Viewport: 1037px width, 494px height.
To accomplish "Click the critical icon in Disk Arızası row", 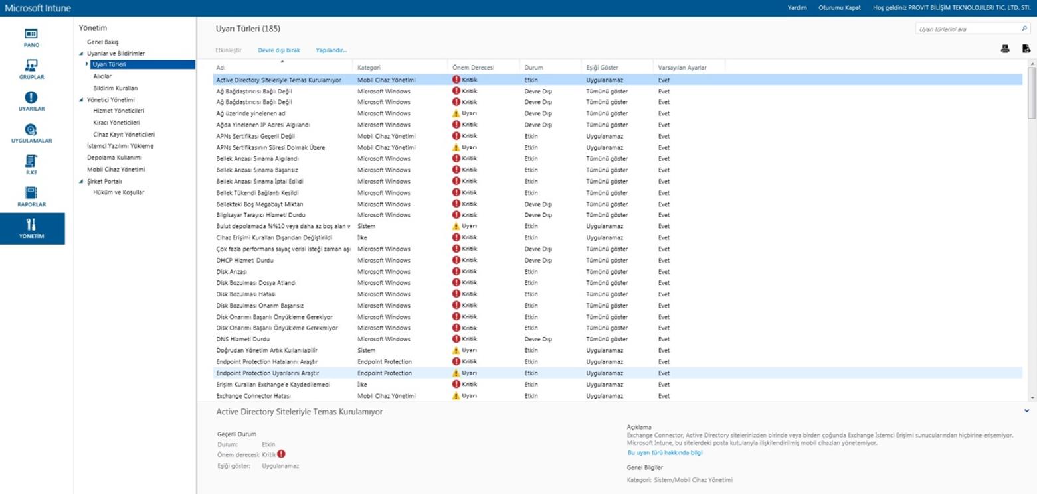I will point(456,271).
